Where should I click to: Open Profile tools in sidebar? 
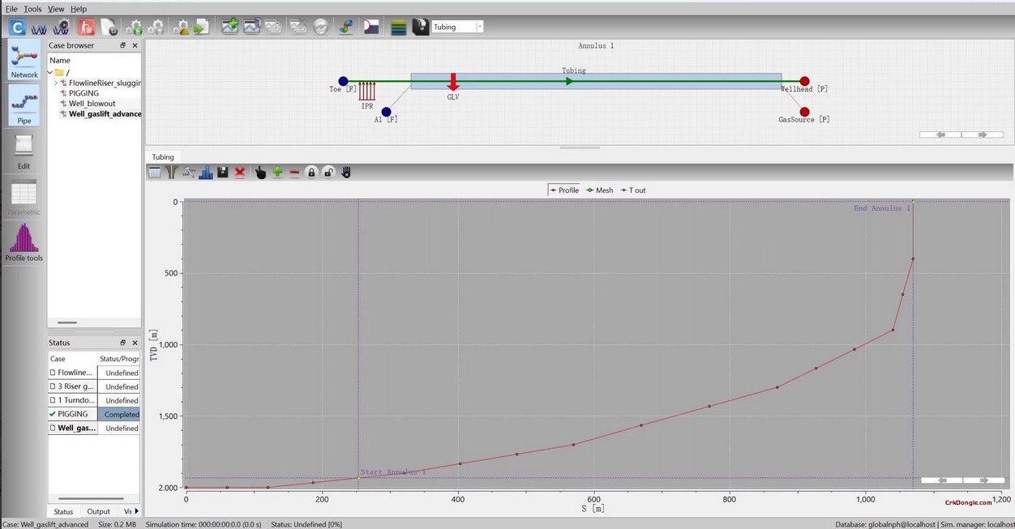click(24, 243)
